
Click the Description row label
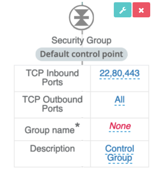pos(53,149)
